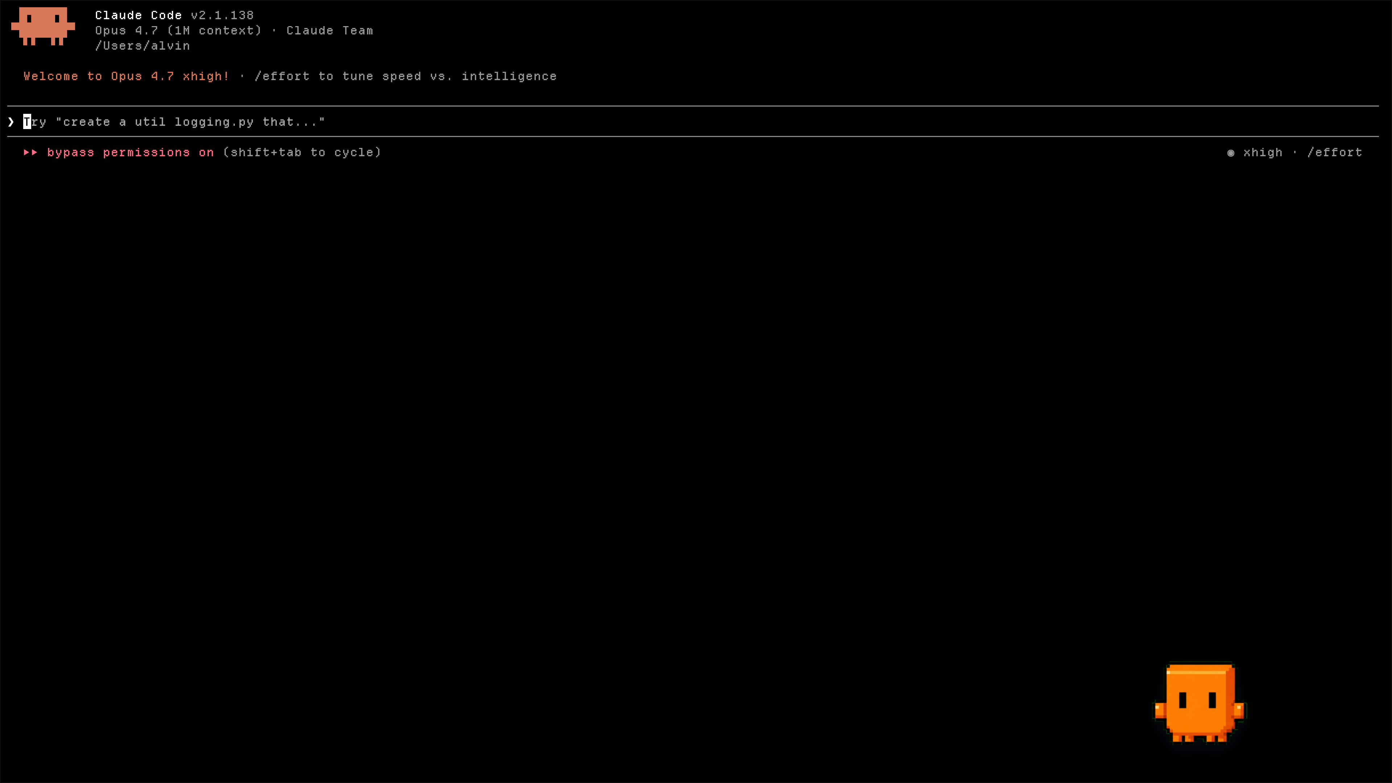Image resolution: width=1392 pixels, height=783 pixels.
Task: Click the "(shift+tab to cycle)" hint
Action: coord(302,152)
